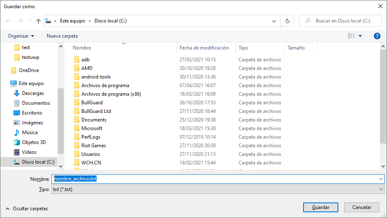Select the PerfLogs folder icon

76,137
